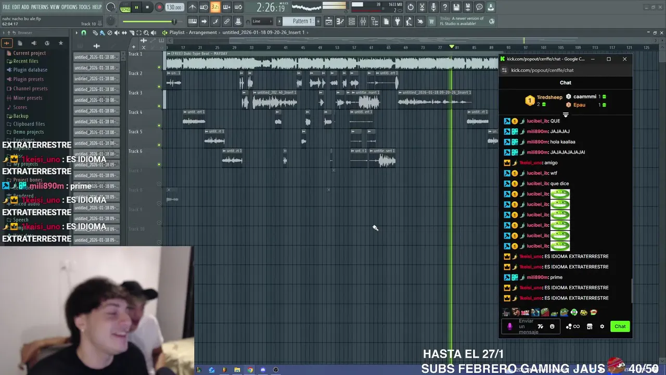666x375 pixels.
Task: Open emoji picker smiley in chat
Action: click(x=552, y=327)
